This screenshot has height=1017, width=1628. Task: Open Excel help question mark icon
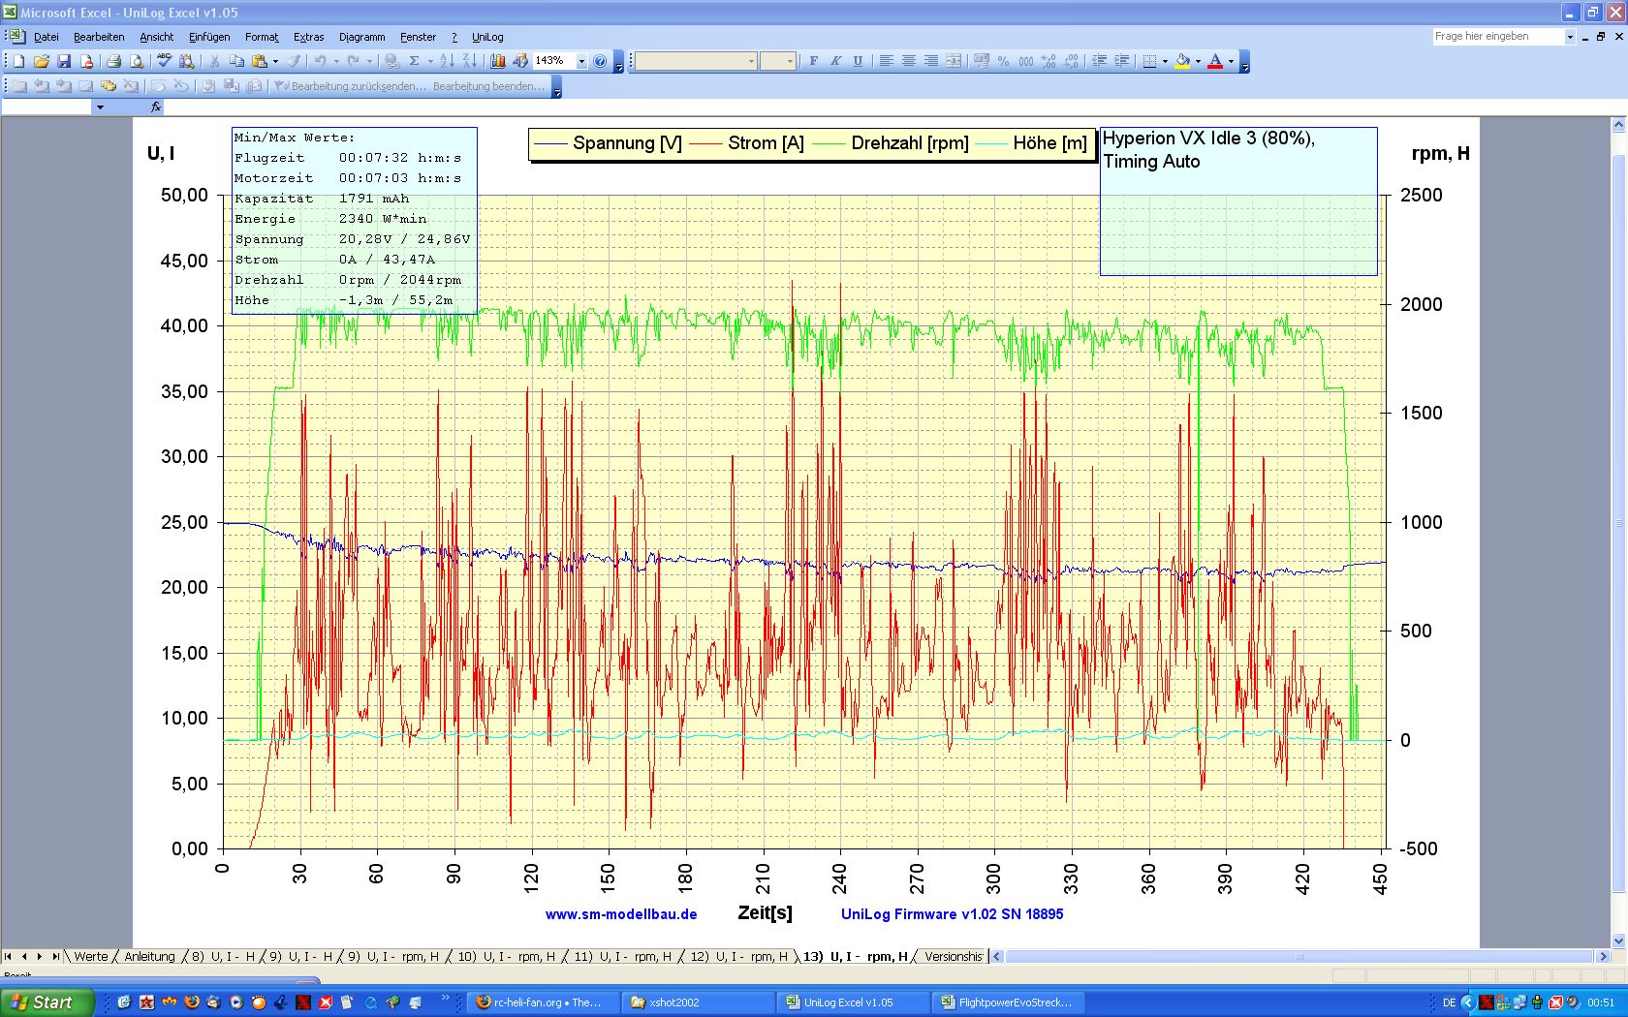pyautogui.click(x=600, y=61)
